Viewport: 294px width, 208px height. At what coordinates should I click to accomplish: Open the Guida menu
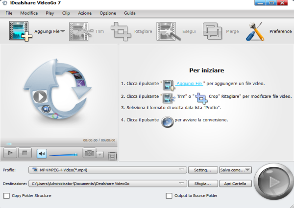click(130, 13)
